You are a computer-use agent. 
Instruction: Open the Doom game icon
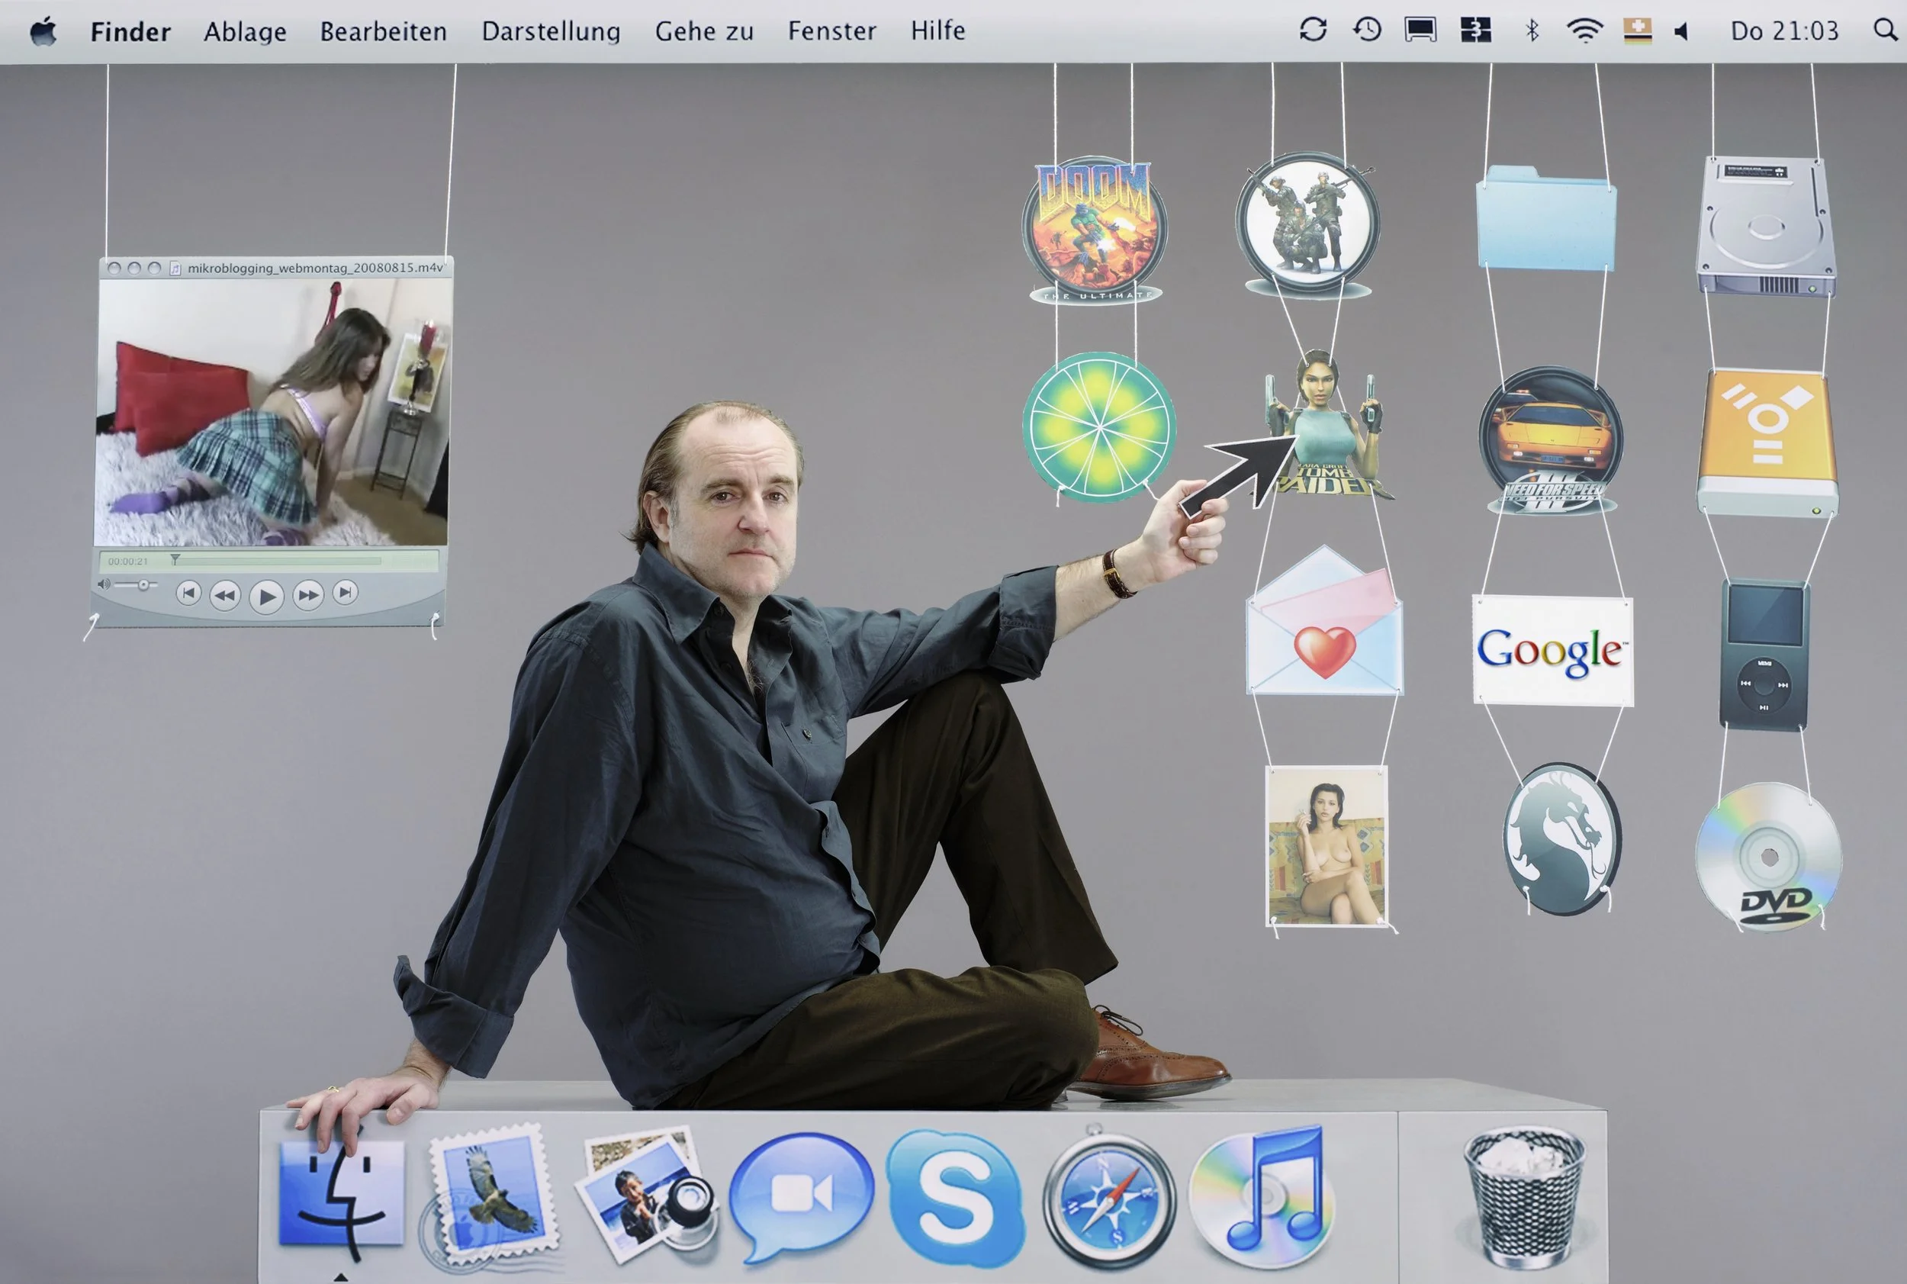(x=1095, y=231)
